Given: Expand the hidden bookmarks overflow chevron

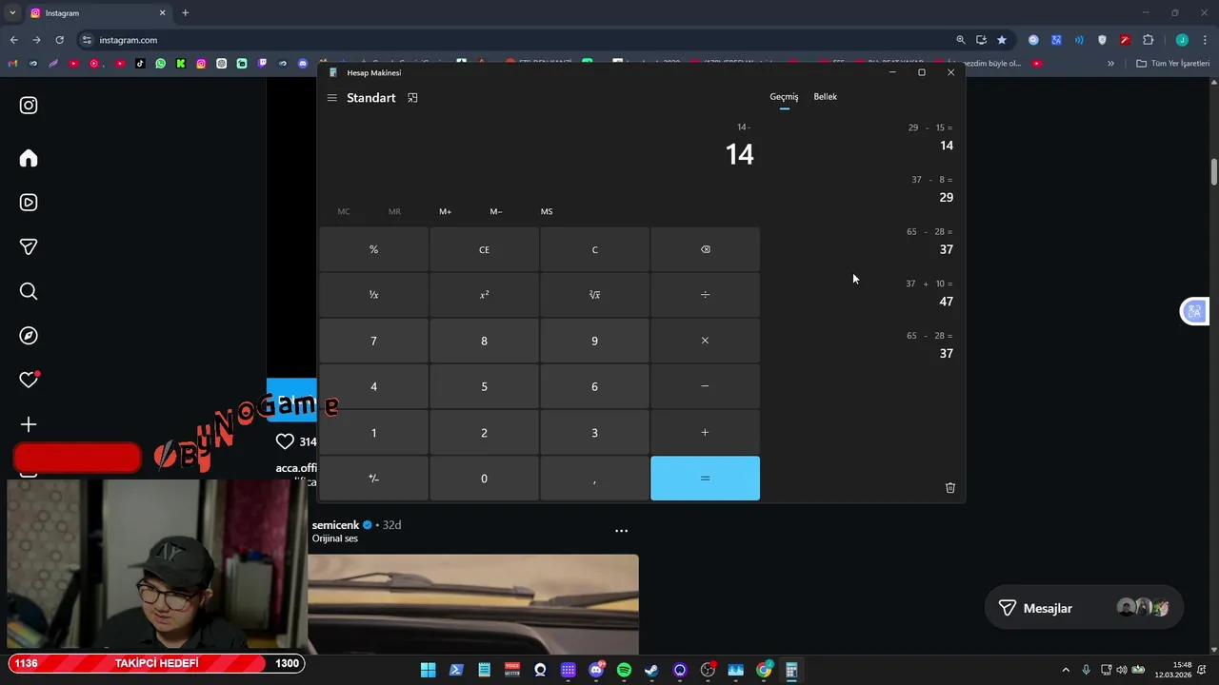Looking at the screenshot, I should tap(1110, 64).
